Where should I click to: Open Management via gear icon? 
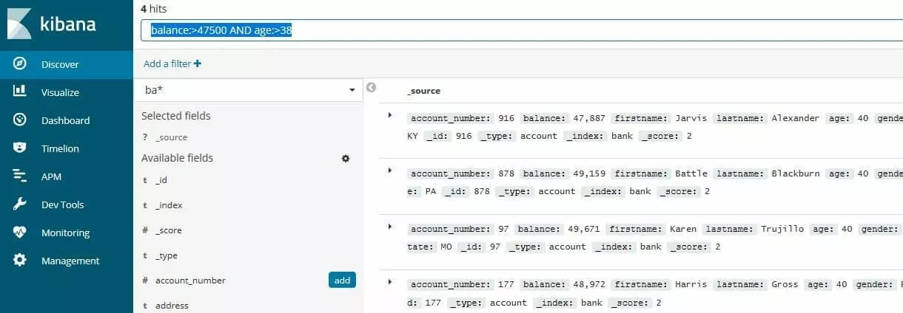[20, 260]
